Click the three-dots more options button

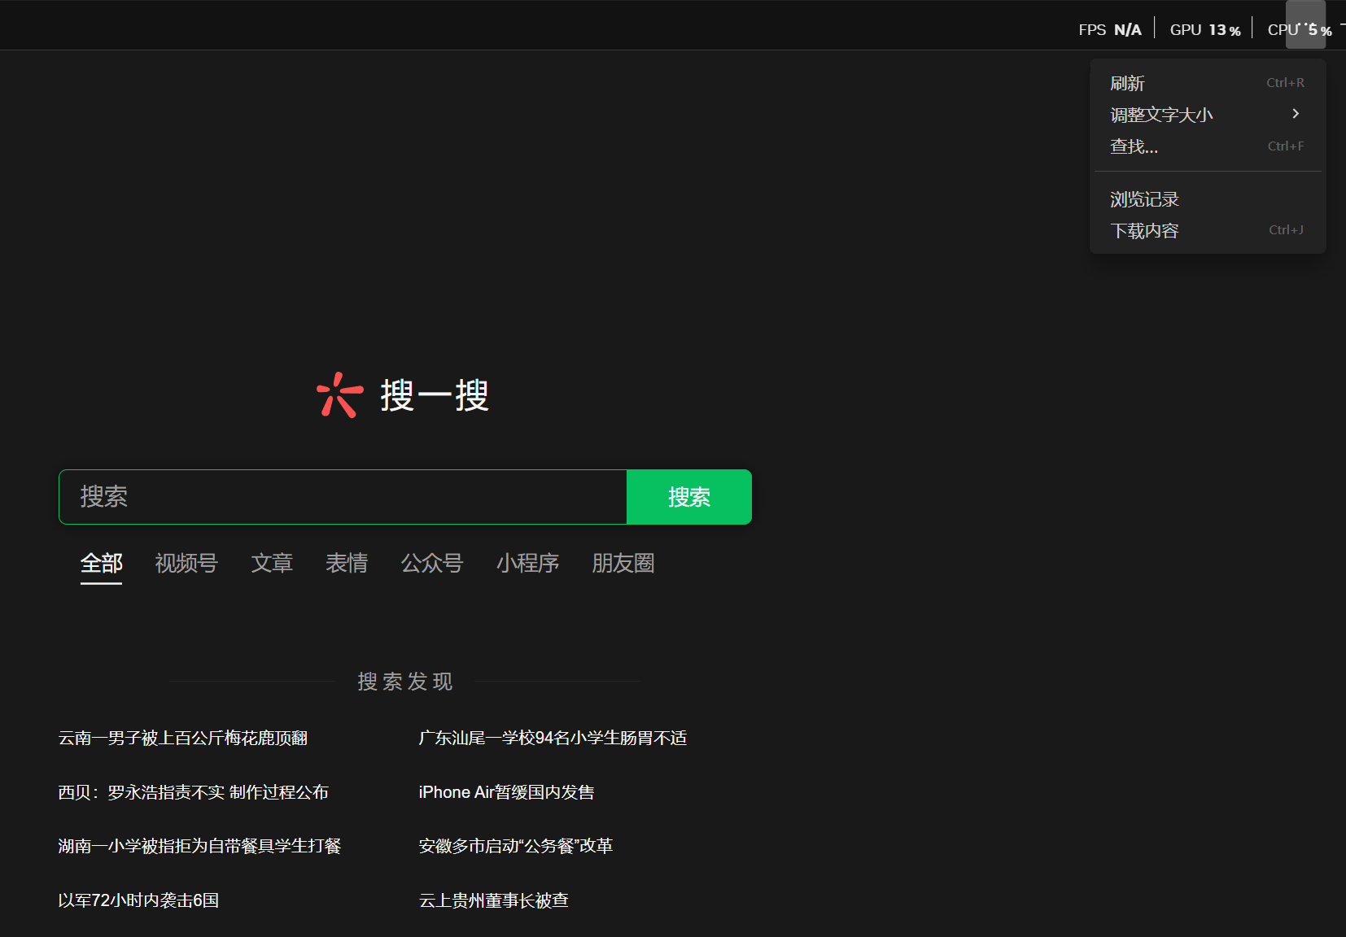point(1305,24)
